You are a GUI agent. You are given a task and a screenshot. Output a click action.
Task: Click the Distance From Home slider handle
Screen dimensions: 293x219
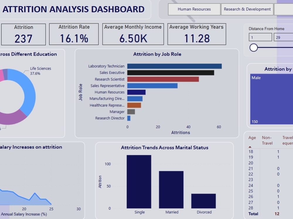coord(254,47)
